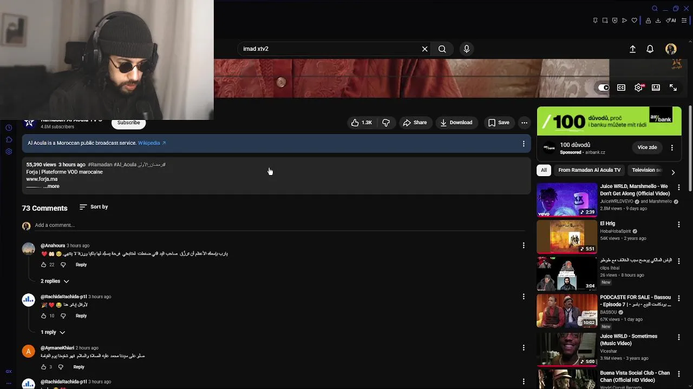The image size is (693, 389).
Task: Like @Anahoura's comment with 22 likes
Action: coord(44,265)
